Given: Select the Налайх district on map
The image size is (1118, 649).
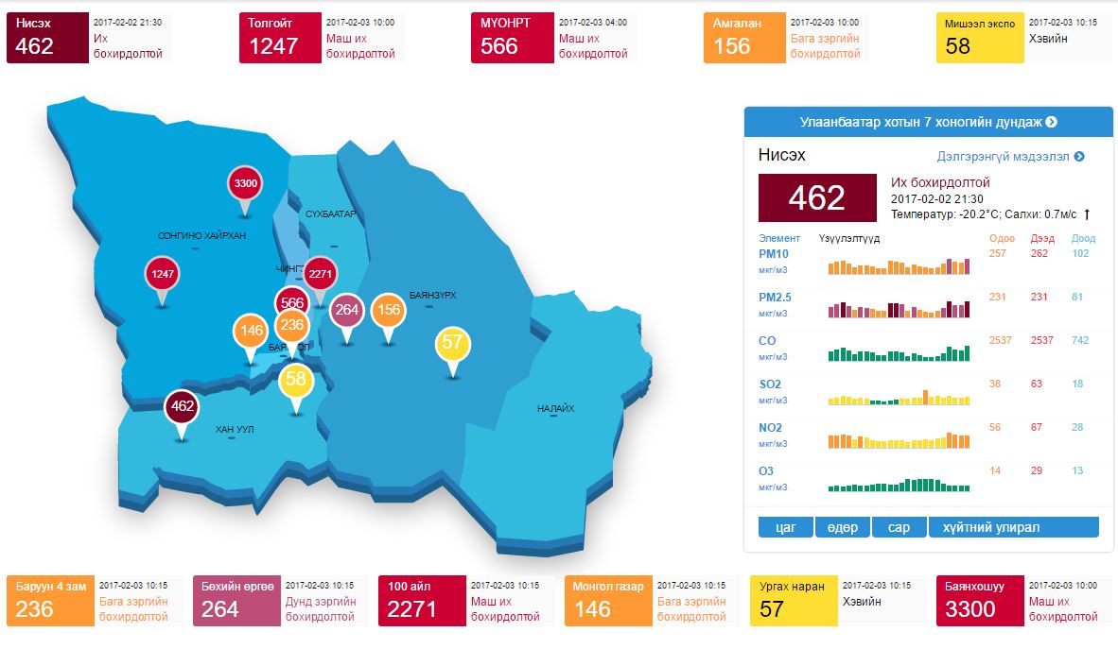Looking at the screenshot, I should click(555, 408).
